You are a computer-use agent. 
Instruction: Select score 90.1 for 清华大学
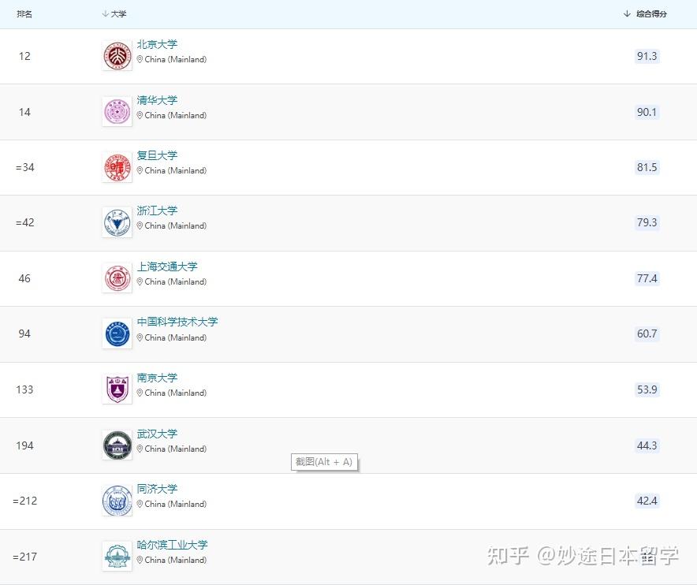click(x=647, y=112)
